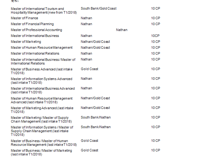This screenshot has height=157, width=212.
Task: Click Nathan/Gold Coast beside Master of Marketing Advanced
Action: 95,108
